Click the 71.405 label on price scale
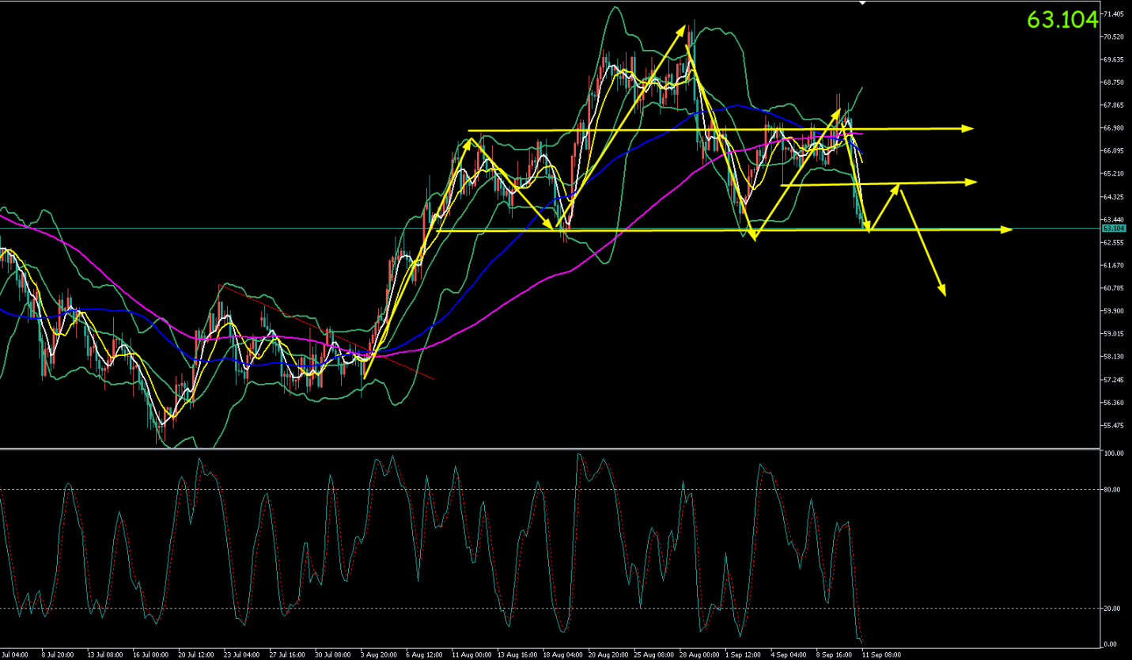 [x=1113, y=14]
